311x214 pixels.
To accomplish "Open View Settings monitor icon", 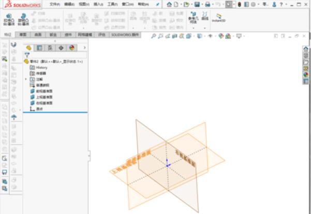I will pyautogui.click(x=239, y=36).
